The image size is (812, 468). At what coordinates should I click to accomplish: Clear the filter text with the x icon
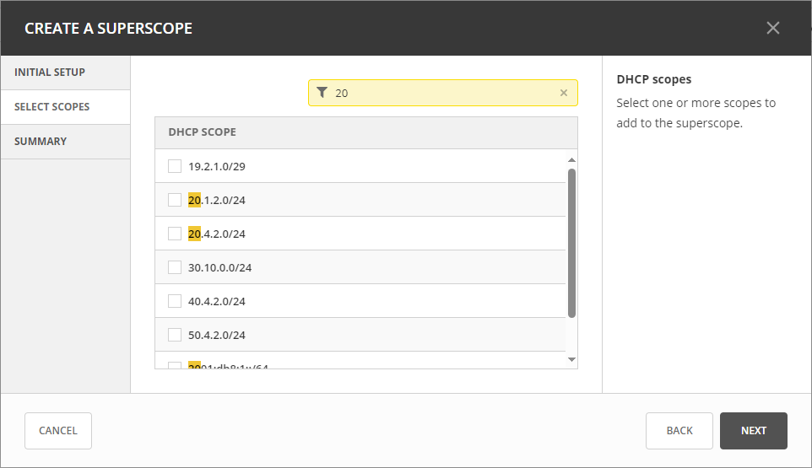[x=564, y=93]
